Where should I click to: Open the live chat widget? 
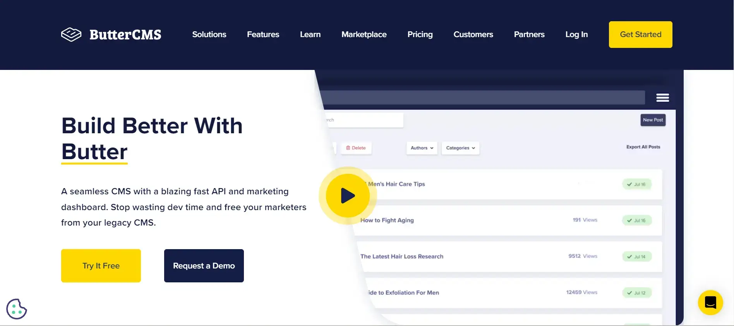coord(710,302)
